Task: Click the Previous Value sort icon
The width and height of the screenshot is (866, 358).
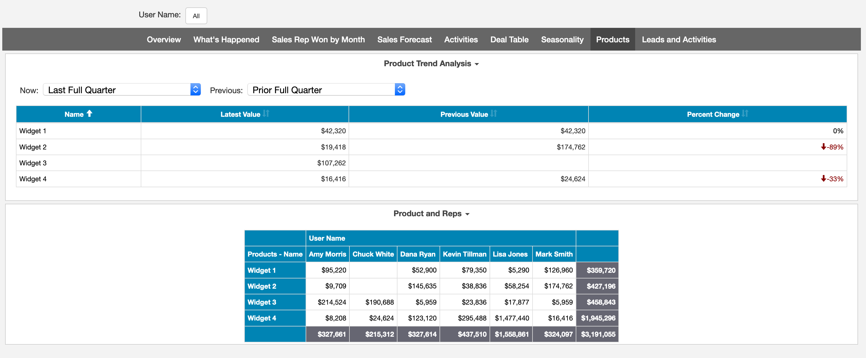Action: pyautogui.click(x=493, y=114)
